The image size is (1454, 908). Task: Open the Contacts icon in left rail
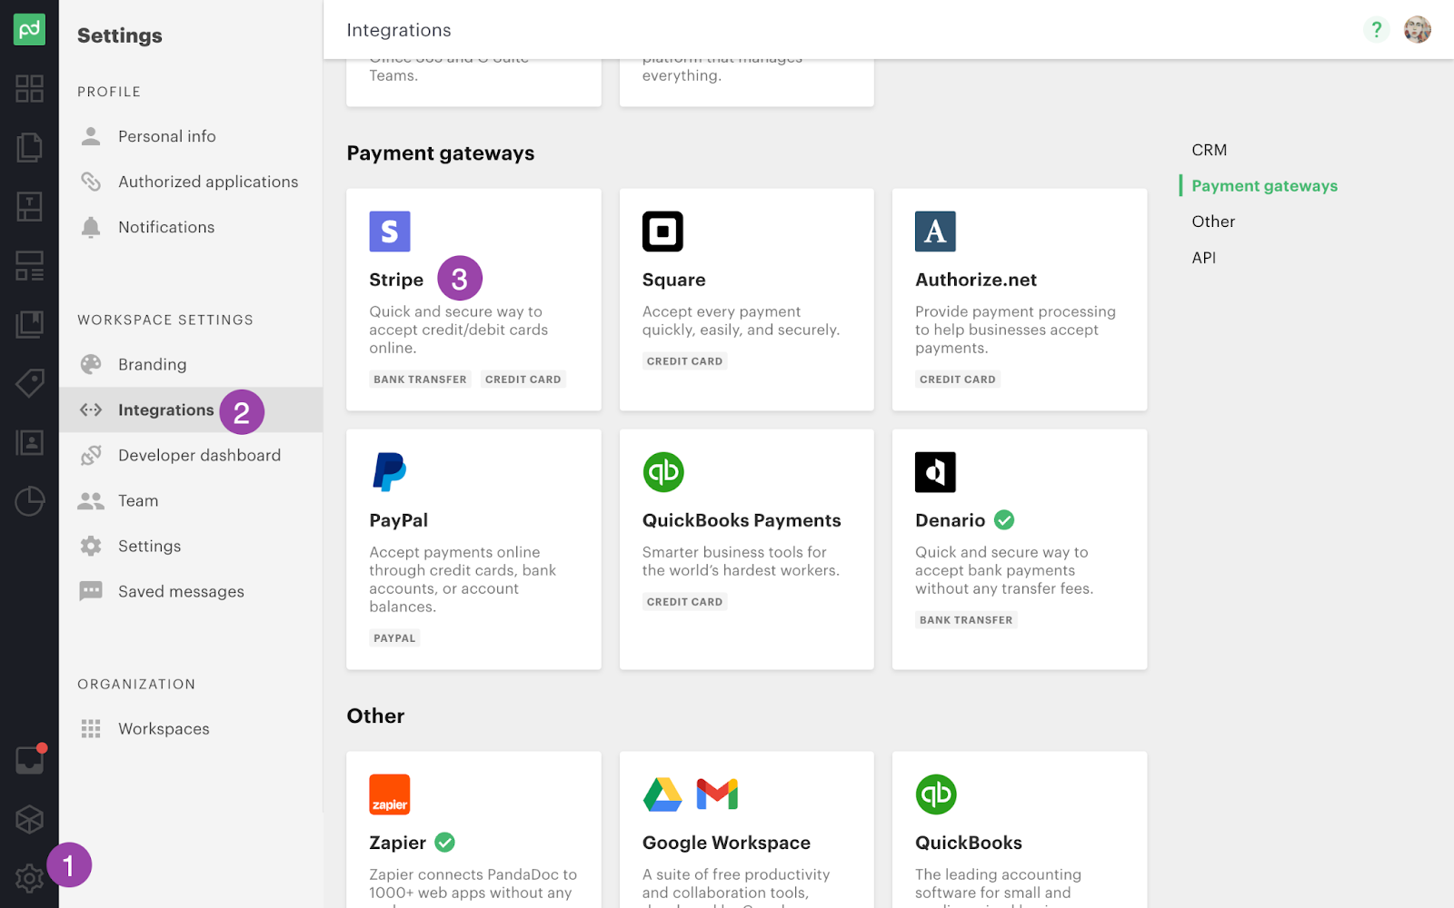pos(29,442)
